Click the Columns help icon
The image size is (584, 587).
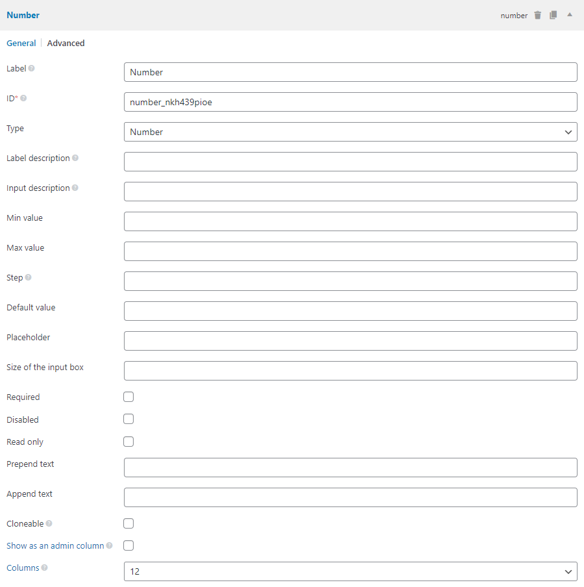tap(45, 568)
